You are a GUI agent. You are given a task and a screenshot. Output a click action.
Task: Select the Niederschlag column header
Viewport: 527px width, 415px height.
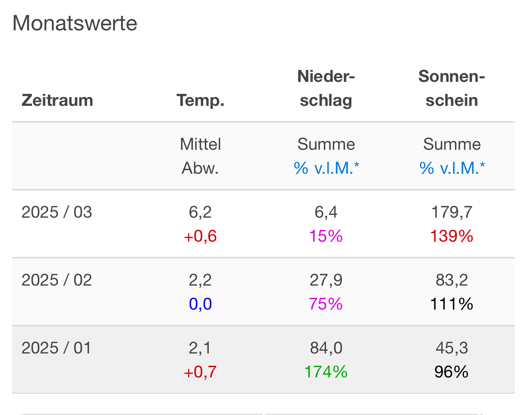pos(326,88)
